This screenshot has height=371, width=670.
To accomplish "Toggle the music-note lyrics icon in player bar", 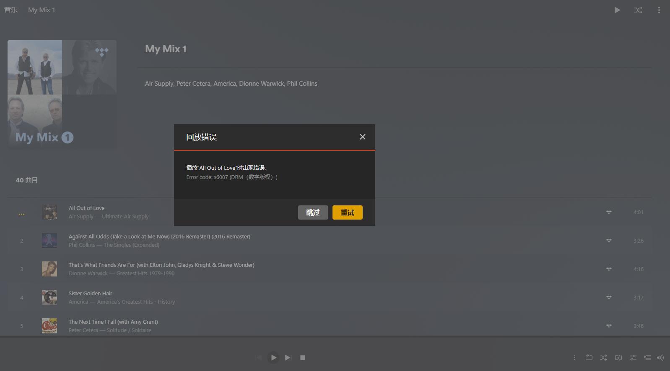I will pos(618,358).
